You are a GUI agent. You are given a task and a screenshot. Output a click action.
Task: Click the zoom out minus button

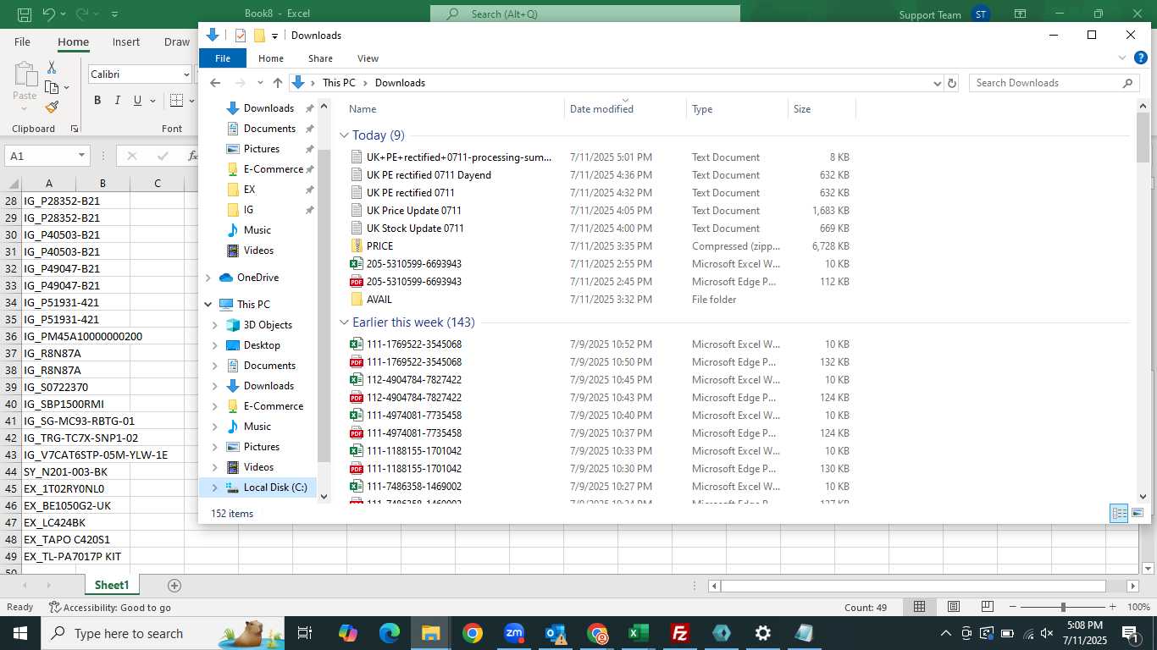[1010, 607]
